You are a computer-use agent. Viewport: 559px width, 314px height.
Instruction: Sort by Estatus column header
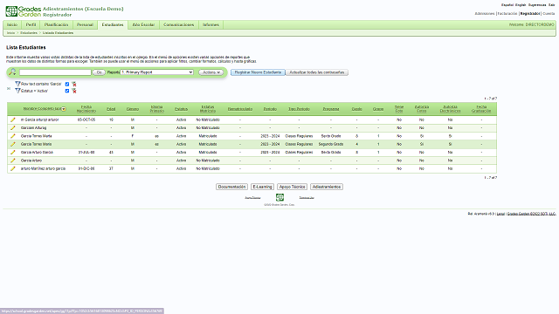181,109
